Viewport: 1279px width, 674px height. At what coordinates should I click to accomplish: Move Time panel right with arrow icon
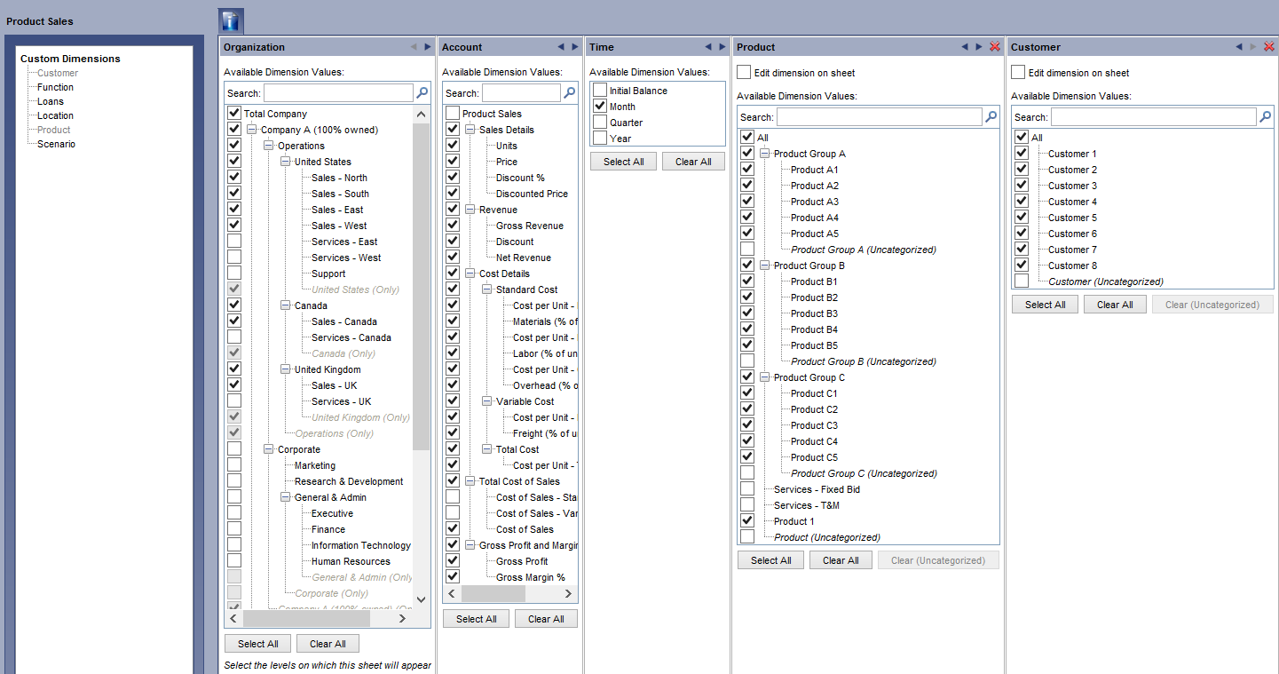point(722,47)
